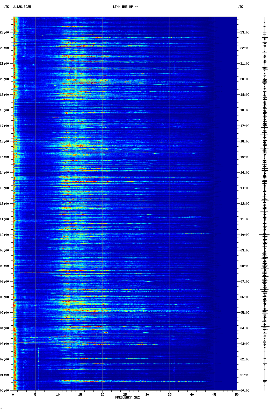Click the 15 Hz frequency tick label
Screen dimensions: 276x411
pyautogui.click(x=80, y=395)
